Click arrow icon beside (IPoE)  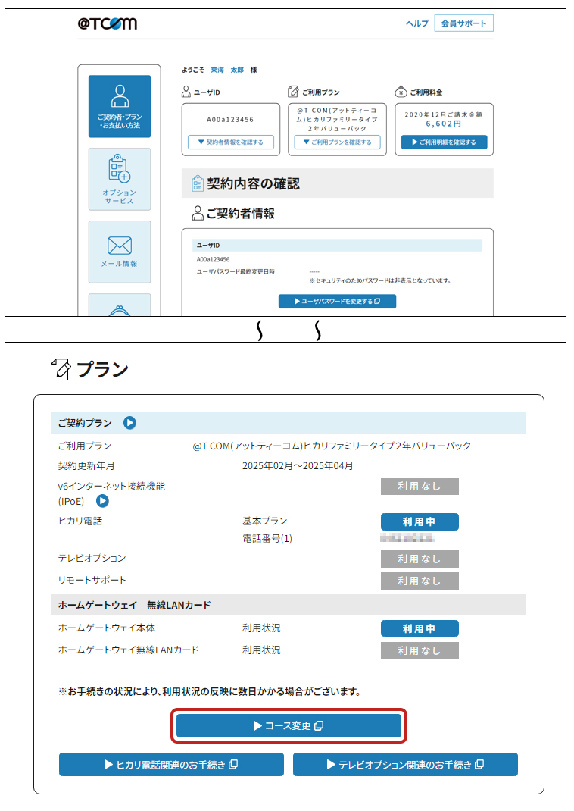pyautogui.click(x=103, y=501)
